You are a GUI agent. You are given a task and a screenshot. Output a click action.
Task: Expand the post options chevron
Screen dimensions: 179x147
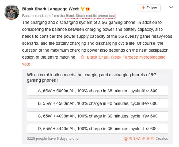coord(171,8)
